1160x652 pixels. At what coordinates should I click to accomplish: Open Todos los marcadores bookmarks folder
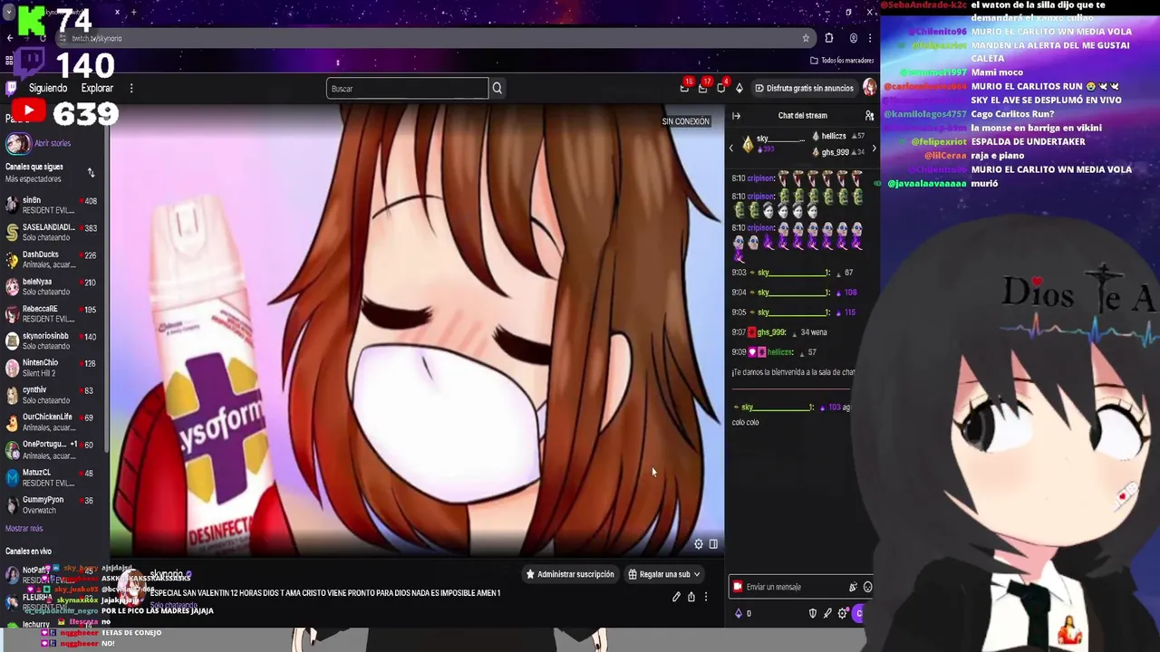pos(843,61)
